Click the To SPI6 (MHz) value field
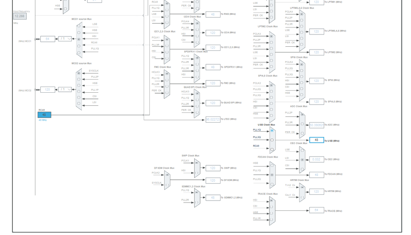The height and width of the screenshot is (235, 411). (x=317, y=81)
